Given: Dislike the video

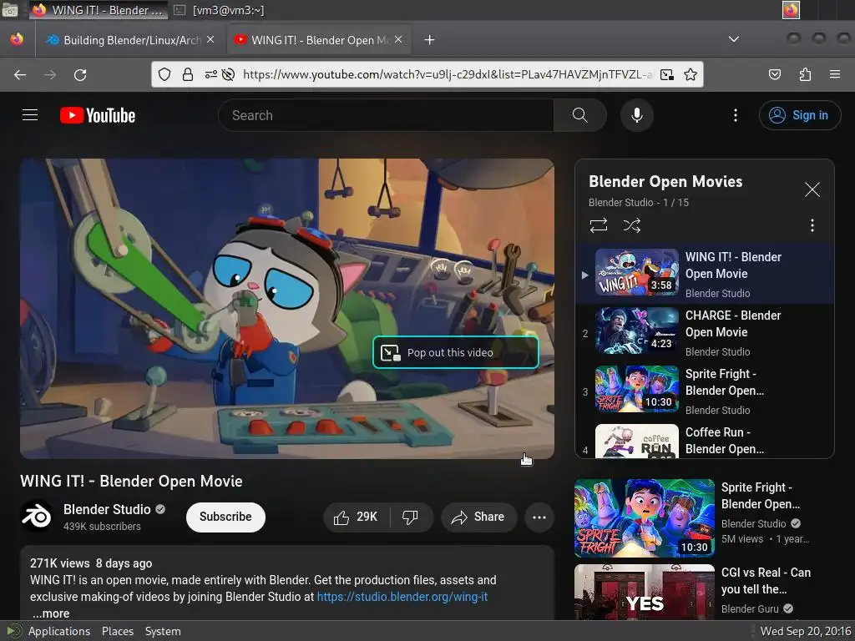Looking at the screenshot, I should coord(411,517).
